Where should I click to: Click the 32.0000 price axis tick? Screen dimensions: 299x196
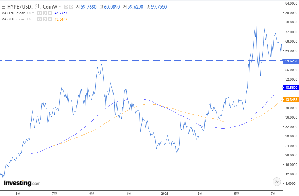[x=291, y=127]
